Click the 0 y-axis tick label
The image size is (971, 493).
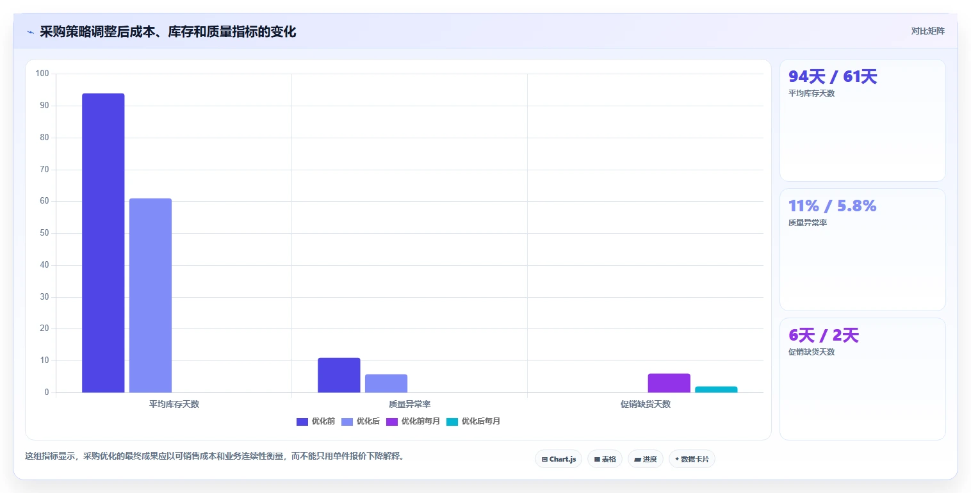[x=47, y=392]
